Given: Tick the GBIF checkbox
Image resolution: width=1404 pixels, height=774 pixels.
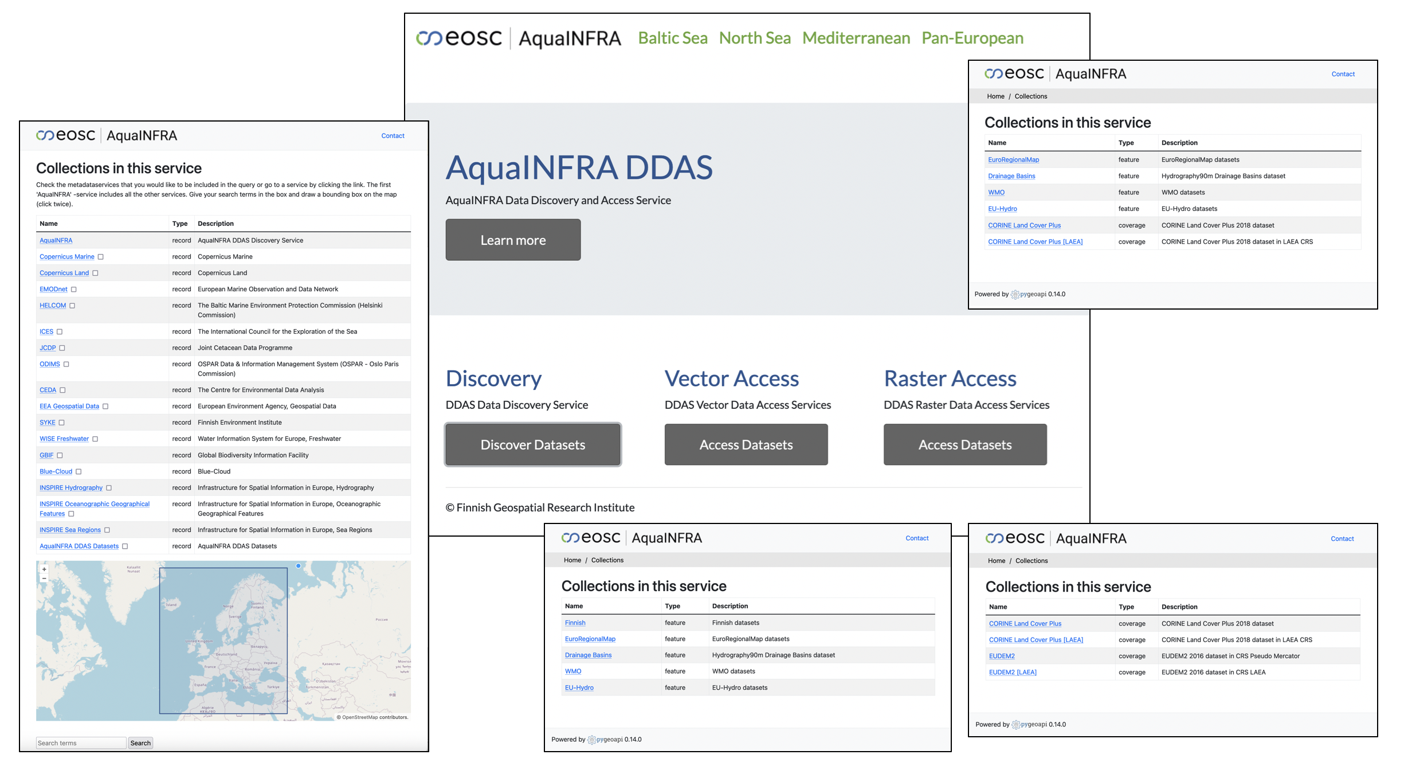Looking at the screenshot, I should (x=60, y=455).
